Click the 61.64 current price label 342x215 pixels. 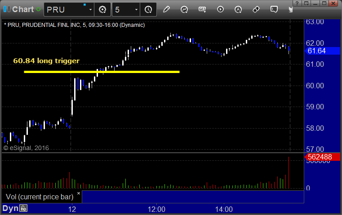click(322, 51)
